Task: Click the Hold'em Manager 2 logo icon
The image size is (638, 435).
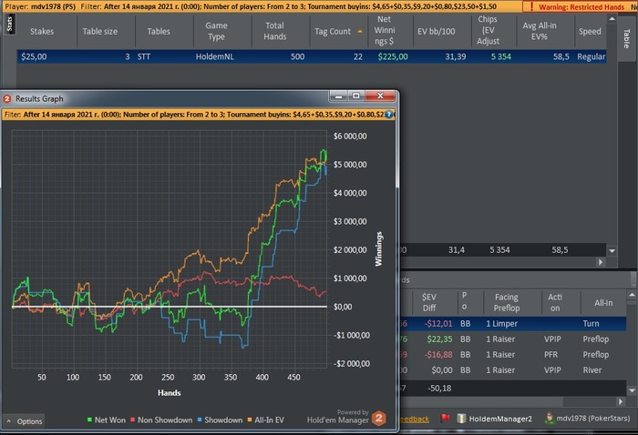Action: click(379, 419)
